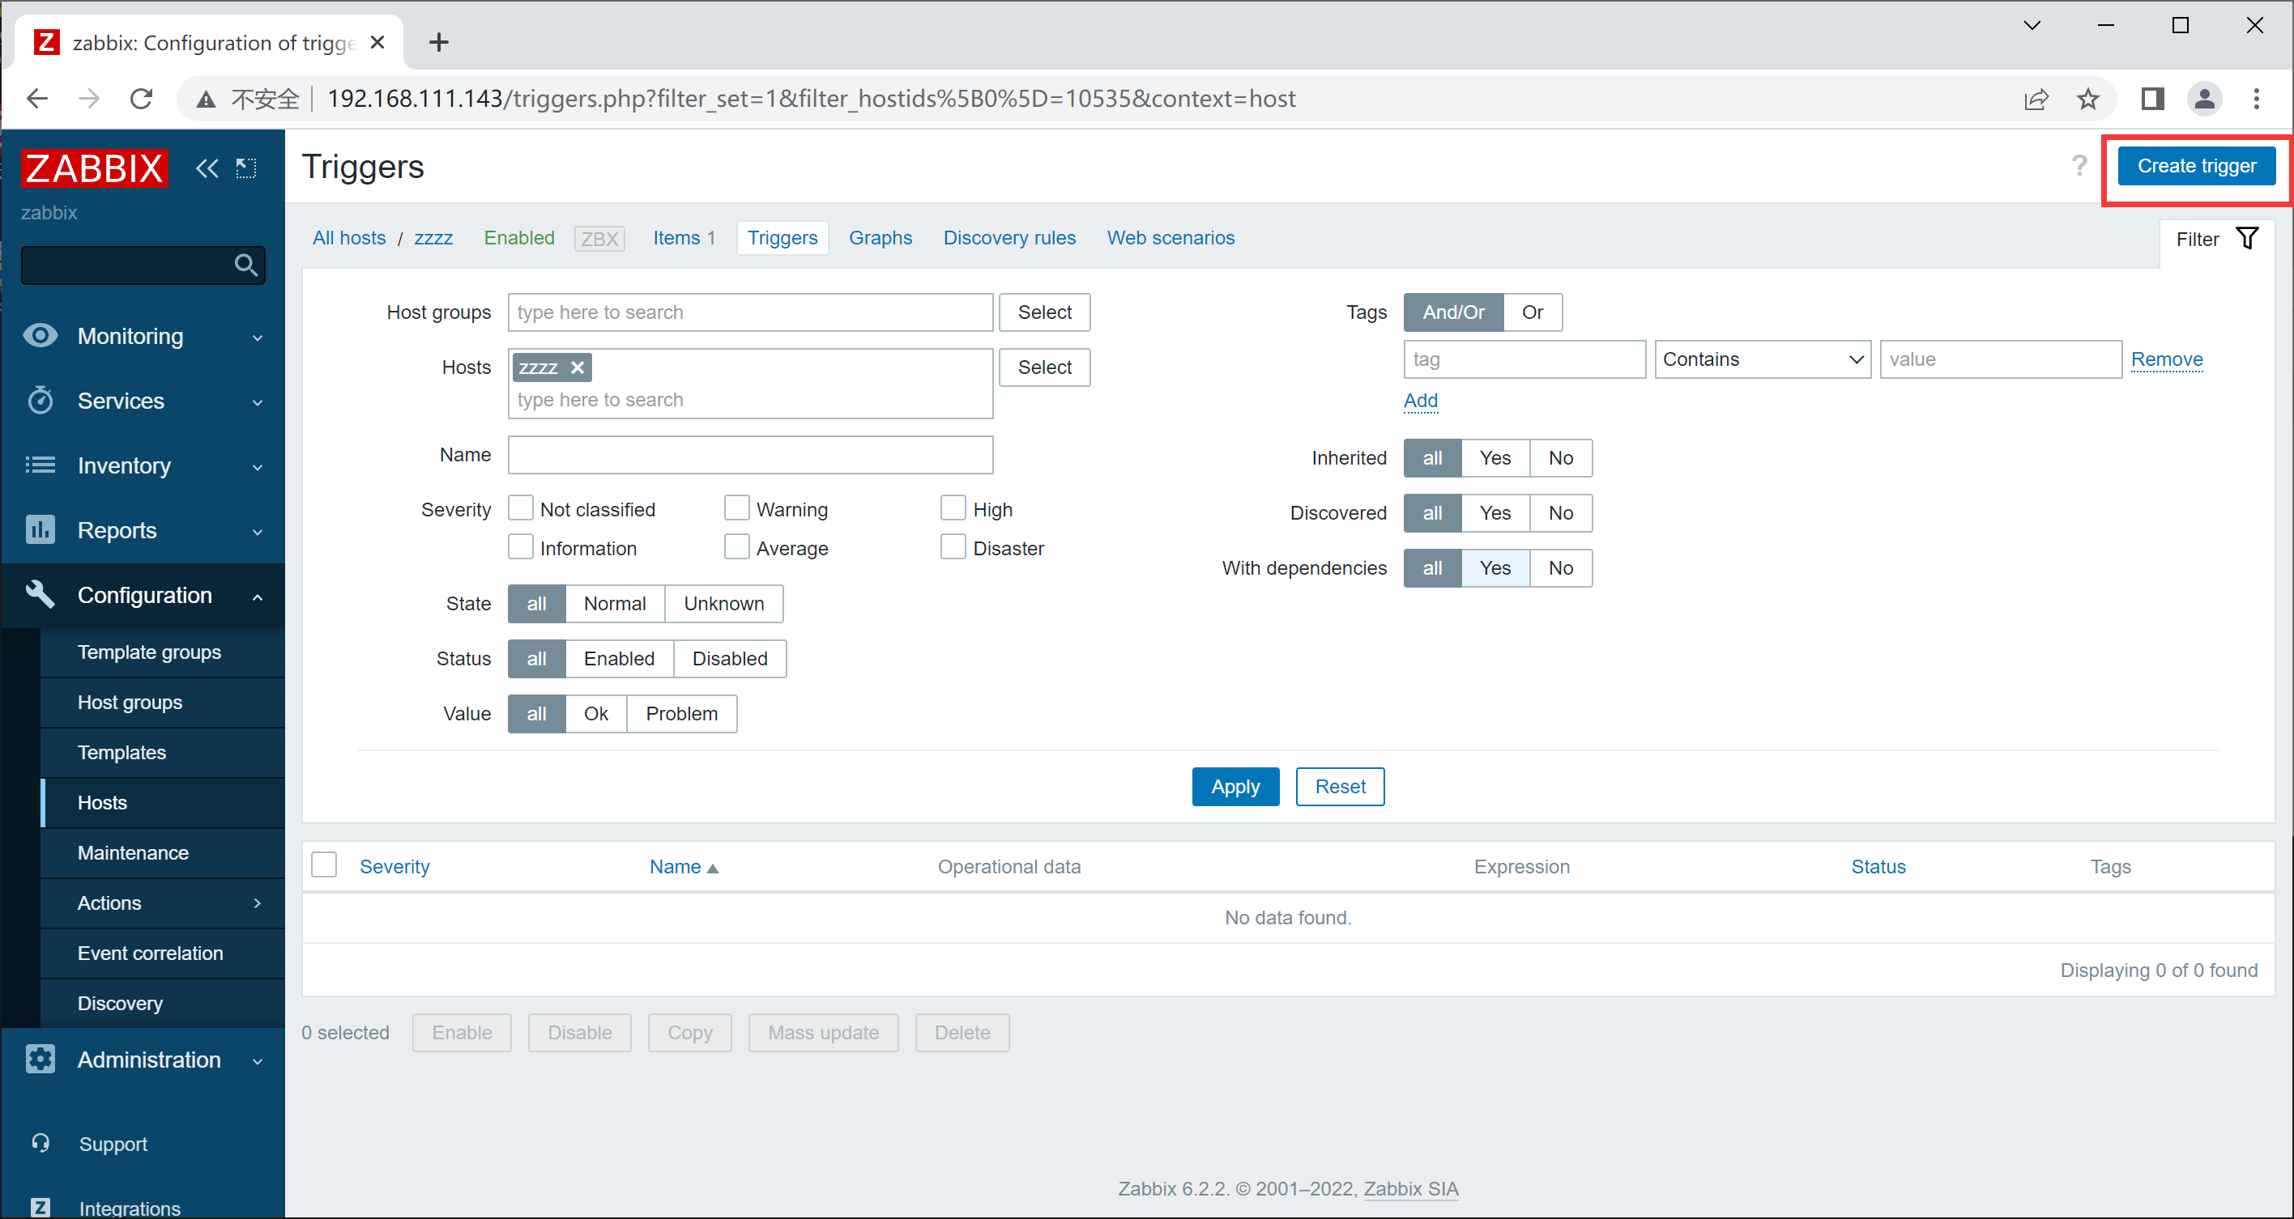2294x1219 pixels.
Task: Set Inherited filter to Yes
Action: coord(1495,458)
